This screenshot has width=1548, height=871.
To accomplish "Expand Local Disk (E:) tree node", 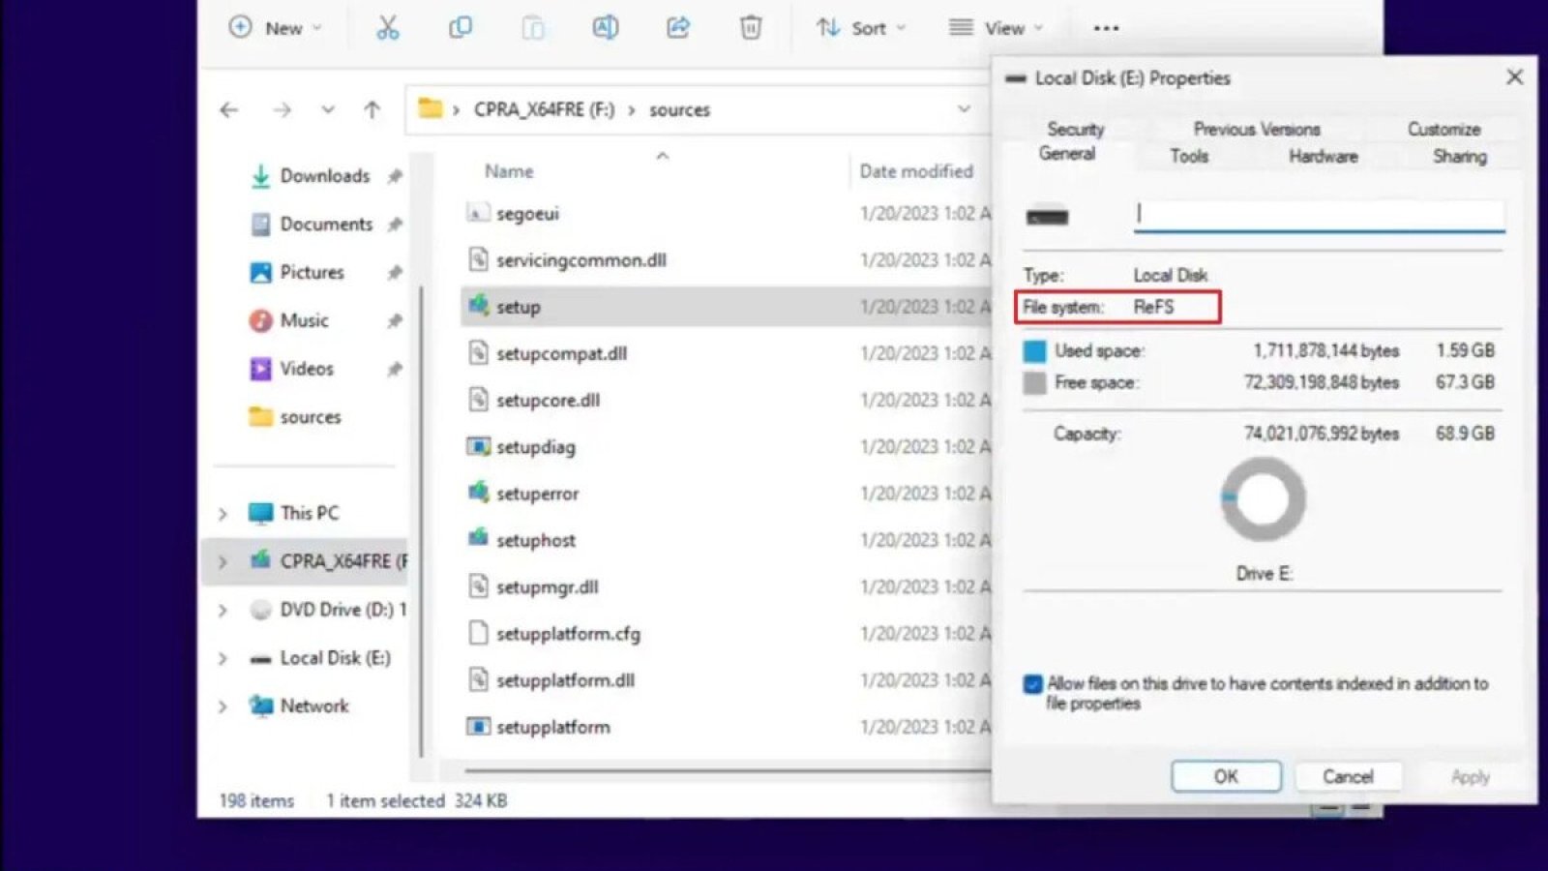I will point(223,658).
